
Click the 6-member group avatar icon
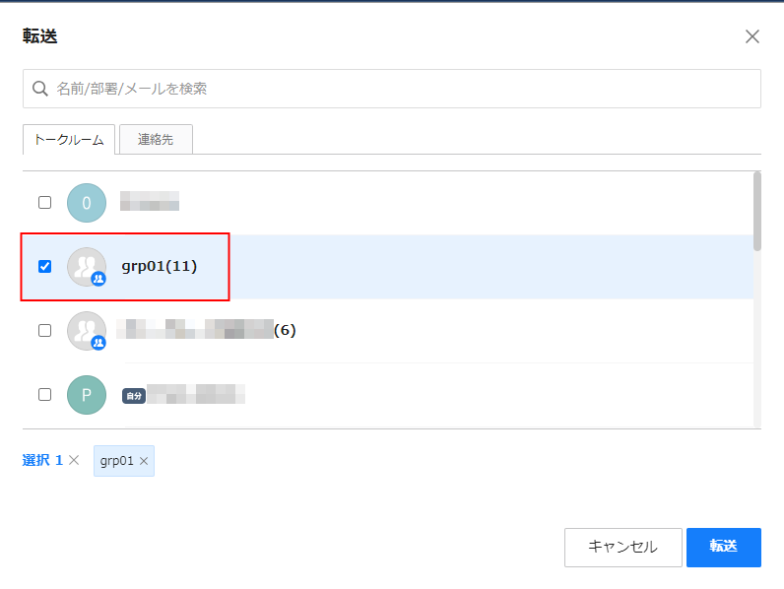coord(87,331)
